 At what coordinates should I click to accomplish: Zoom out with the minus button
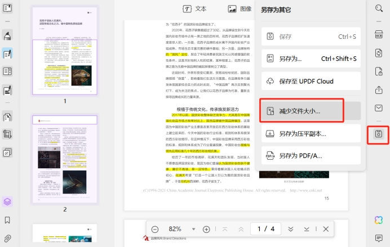[155, 229]
